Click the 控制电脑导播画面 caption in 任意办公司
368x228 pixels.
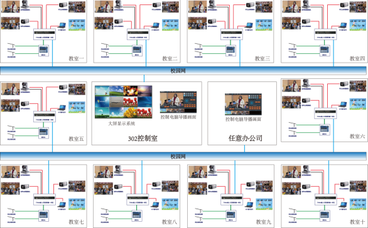tap(244, 119)
